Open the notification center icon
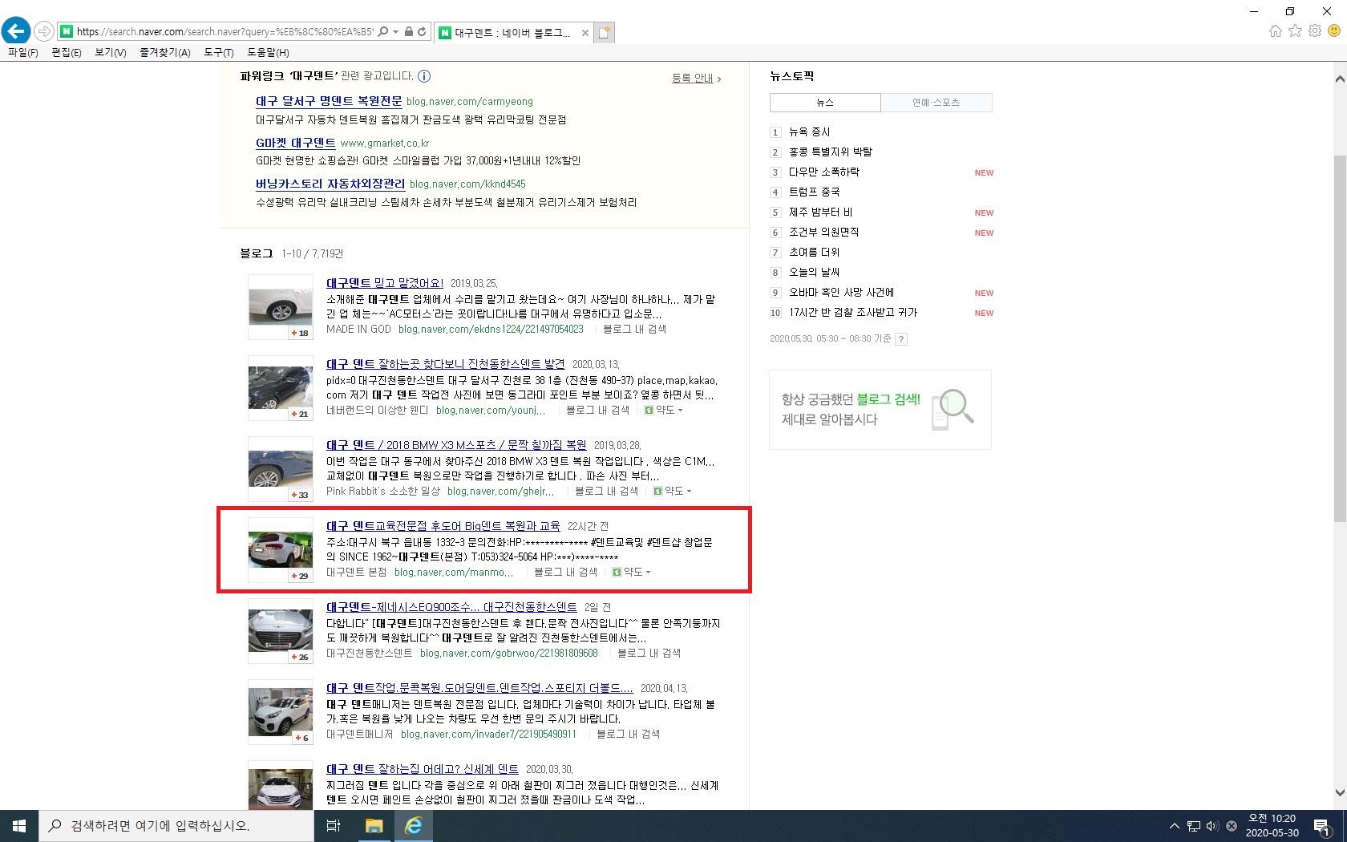The height and width of the screenshot is (842, 1347). [x=1323, y=827]
